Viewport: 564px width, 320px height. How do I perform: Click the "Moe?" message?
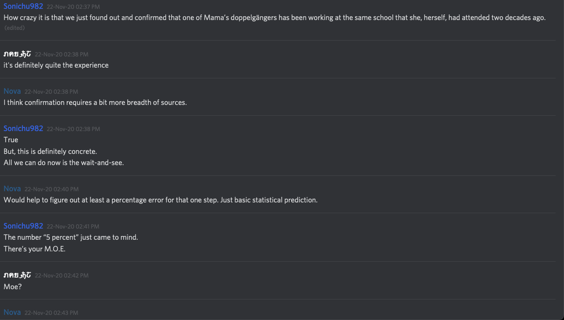pyautogui.click(x=13, y=287)
